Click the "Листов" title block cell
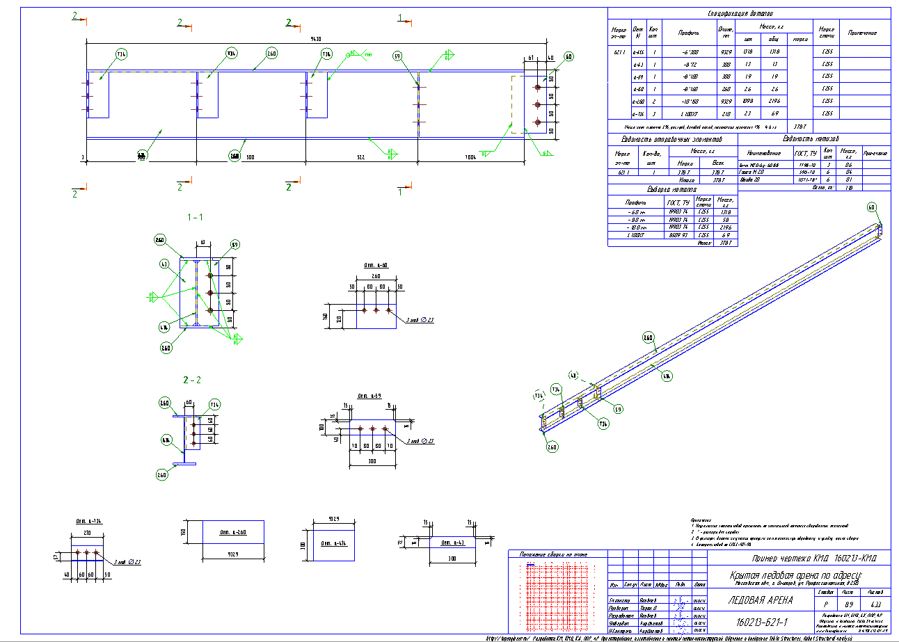This screenshot has height=642, width=899. 876,592
